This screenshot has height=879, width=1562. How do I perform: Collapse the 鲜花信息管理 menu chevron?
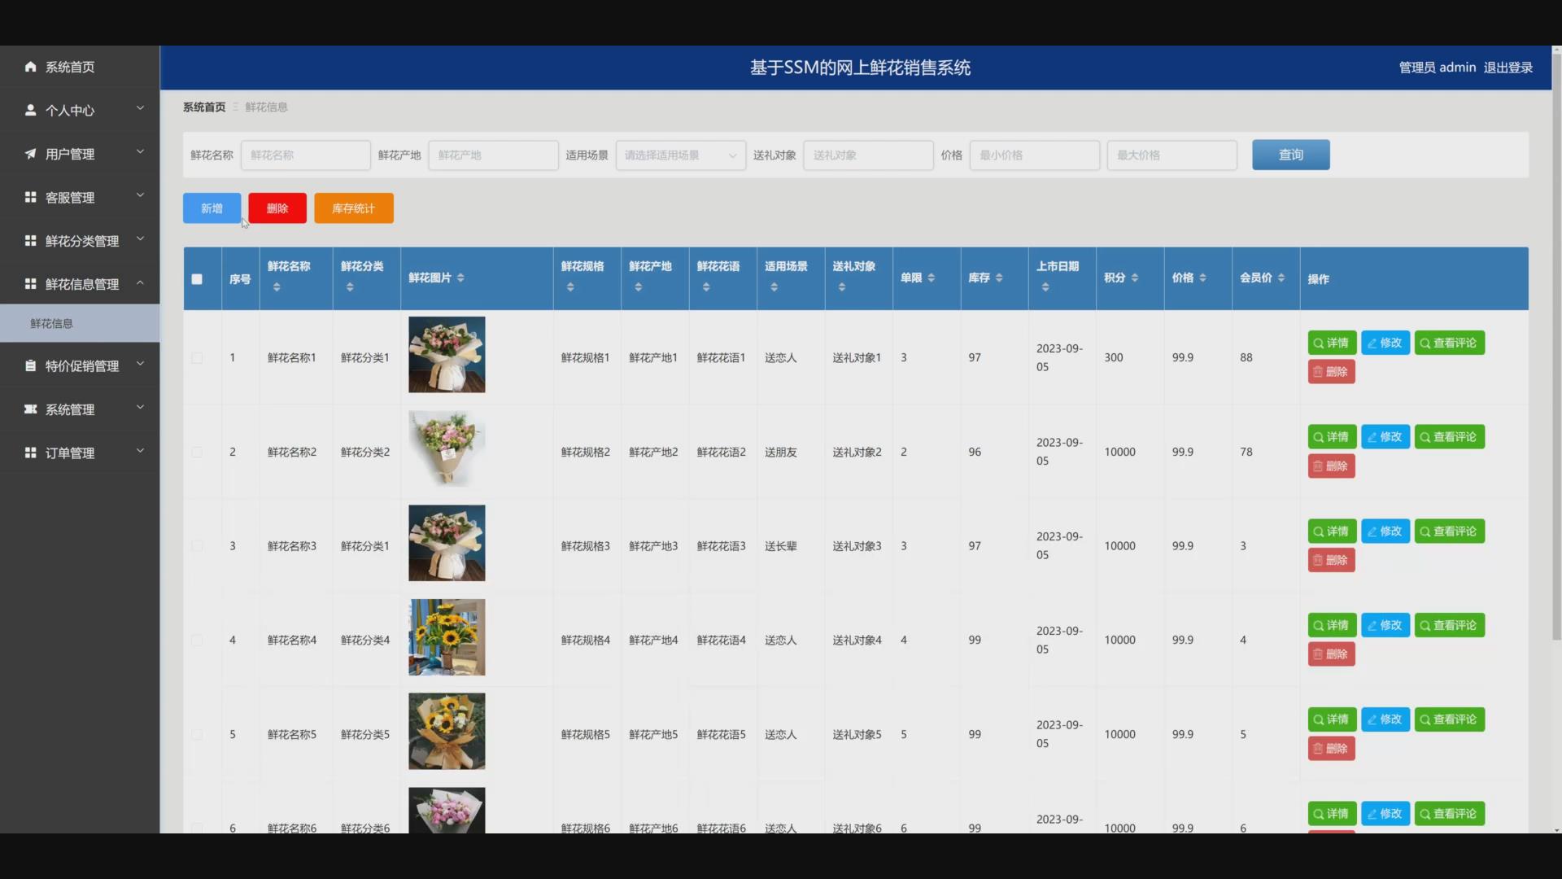[140, 283]
